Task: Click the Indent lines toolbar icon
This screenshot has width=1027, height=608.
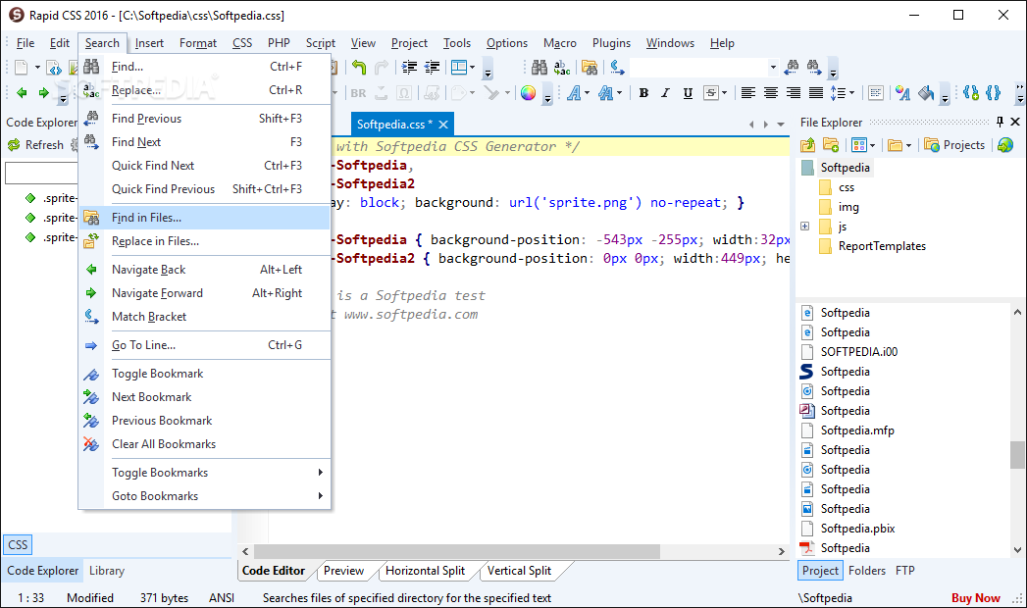Action: pos(409,67)
